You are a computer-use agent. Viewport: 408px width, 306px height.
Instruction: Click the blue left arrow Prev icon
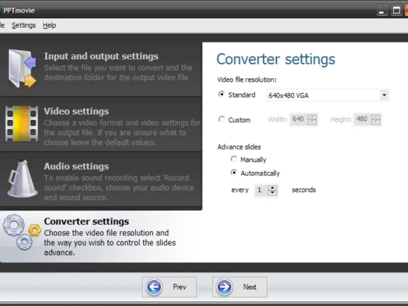point(154,287)
